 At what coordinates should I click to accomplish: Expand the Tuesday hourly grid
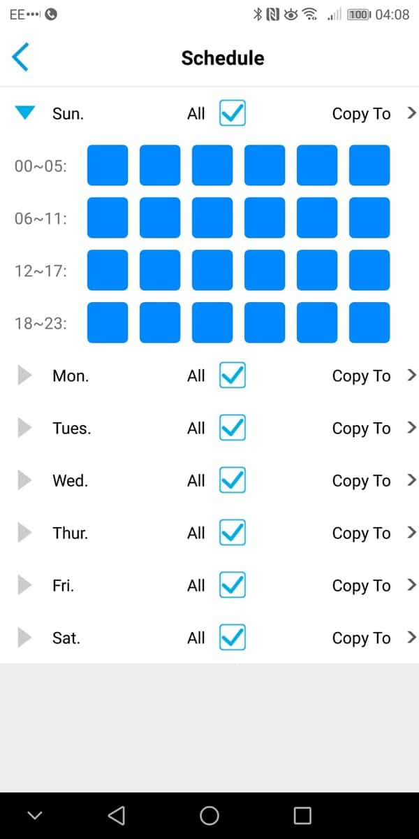(x=25, y=428)
